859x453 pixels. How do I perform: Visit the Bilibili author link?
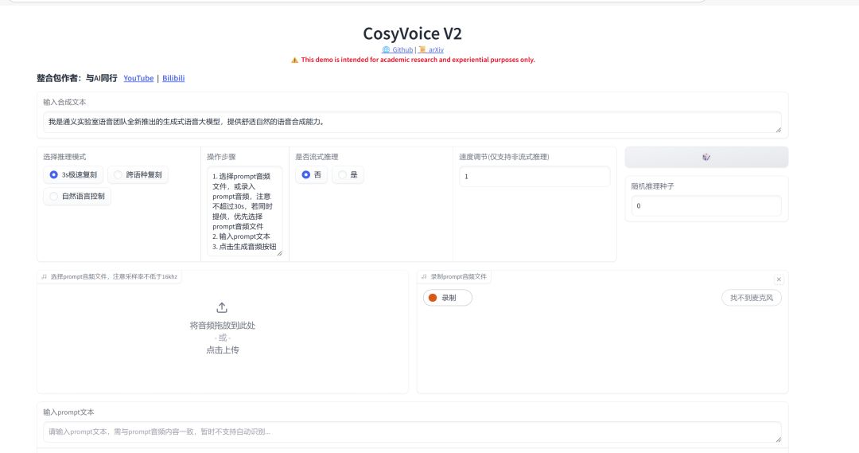pyautogui.click(x=173, y=79)
